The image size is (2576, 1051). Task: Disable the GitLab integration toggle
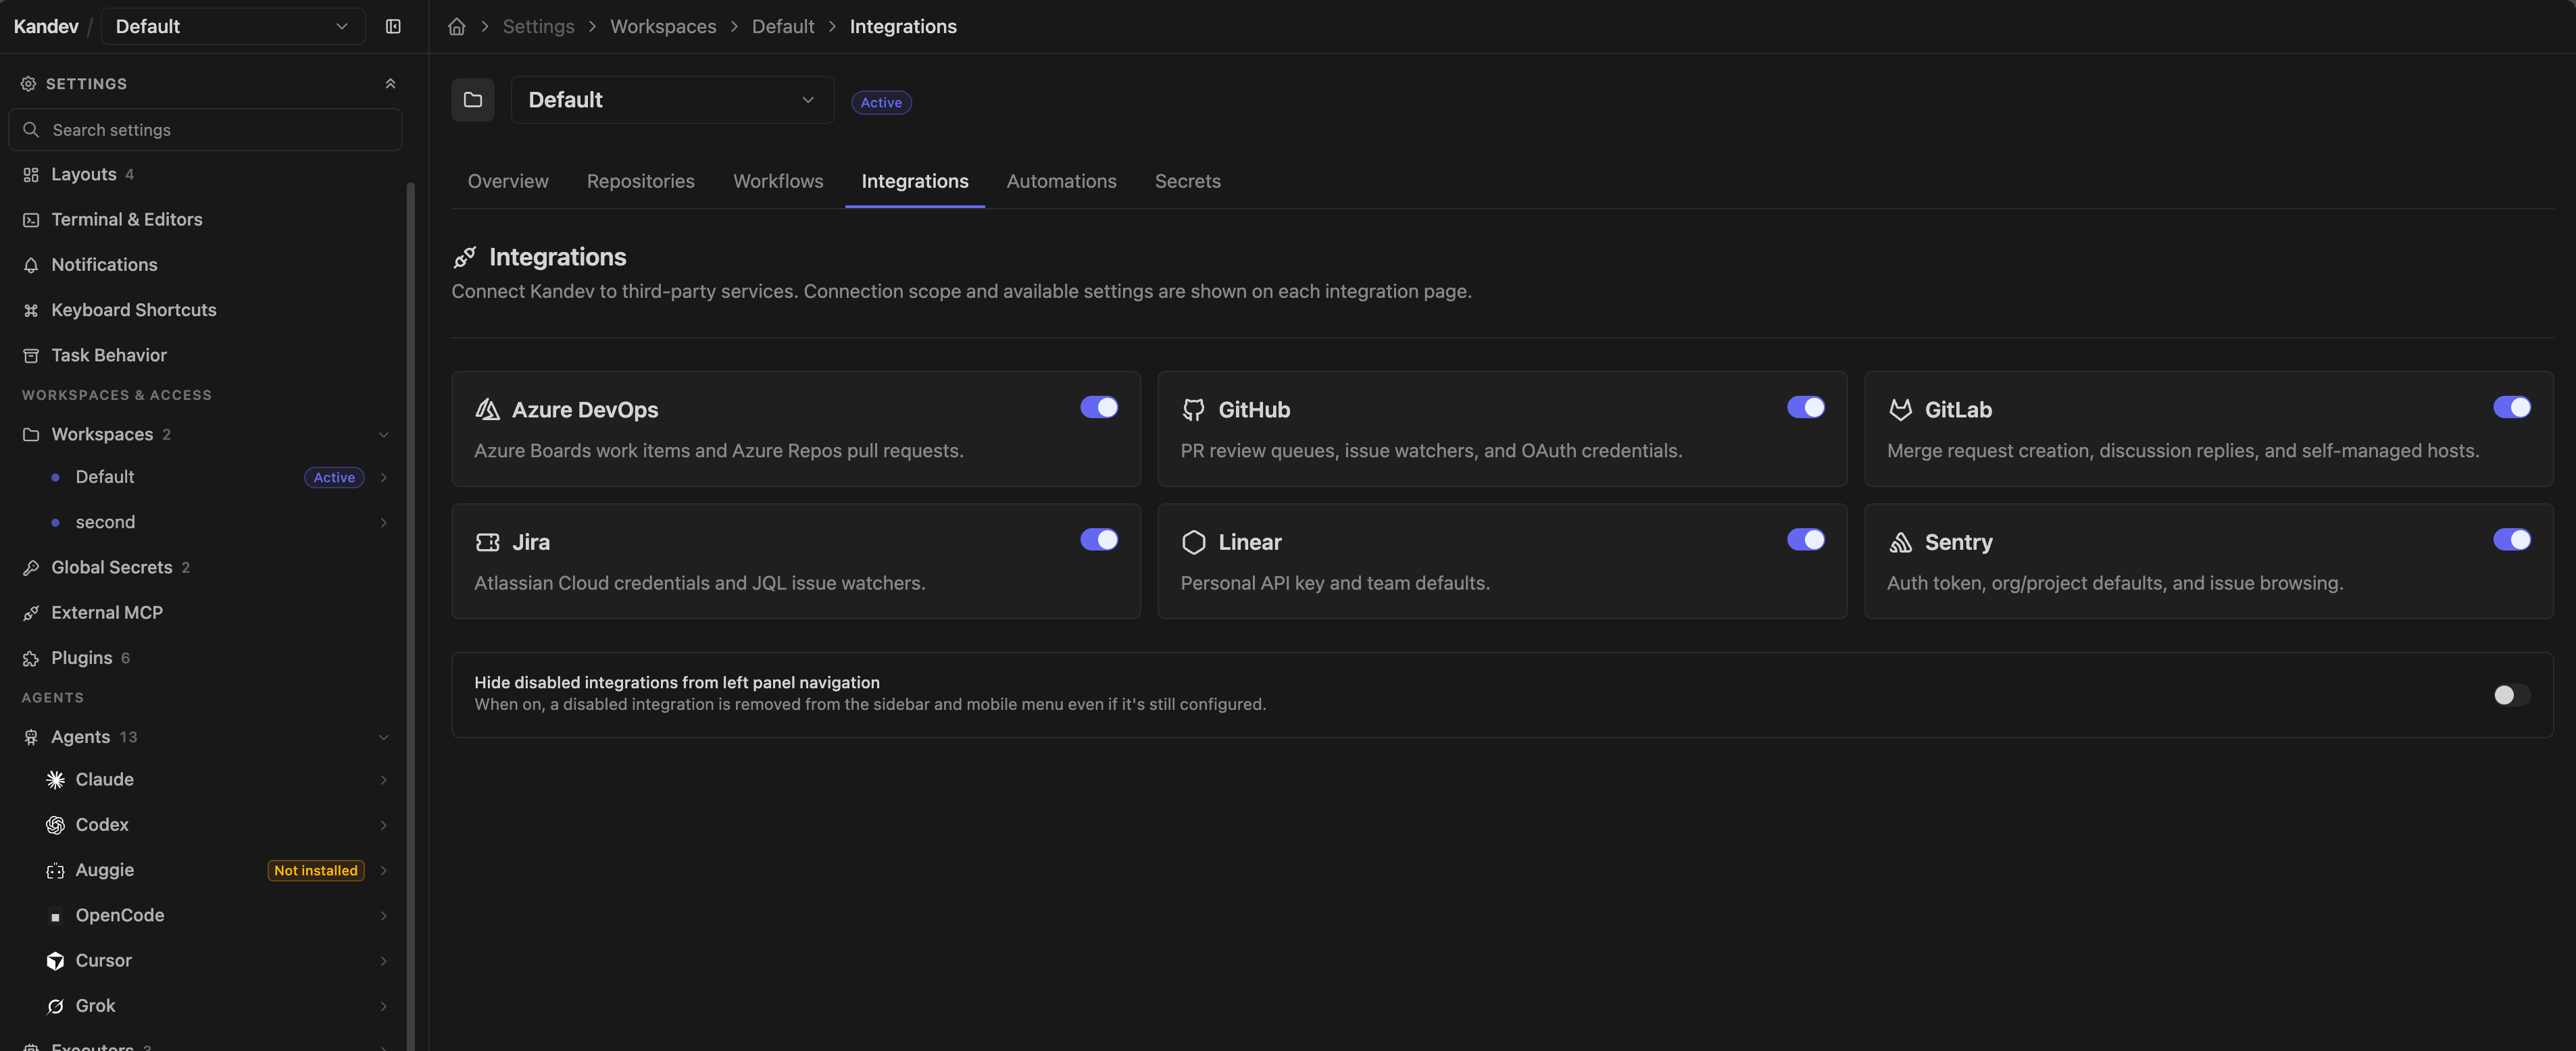[2511, 407]
